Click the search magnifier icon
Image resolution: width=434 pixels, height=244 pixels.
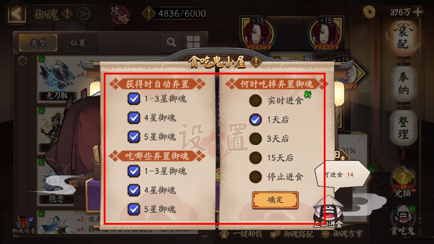pyautogui.click(x=171, y=42)
